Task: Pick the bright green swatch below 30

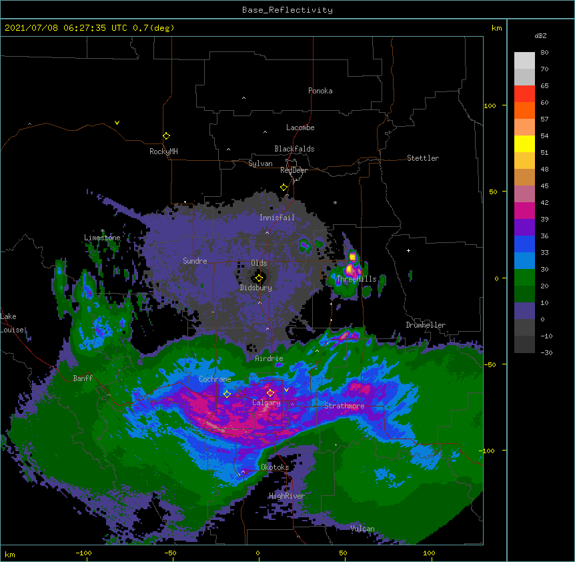Action: pyautogui.click(x=524, y=278)
